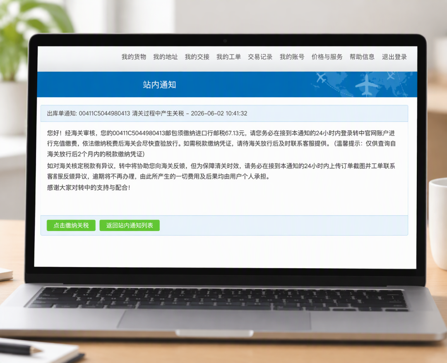Click the 返回站内通知列表 button
This screenshot has width=447, height=363.
tap(130, 225)
